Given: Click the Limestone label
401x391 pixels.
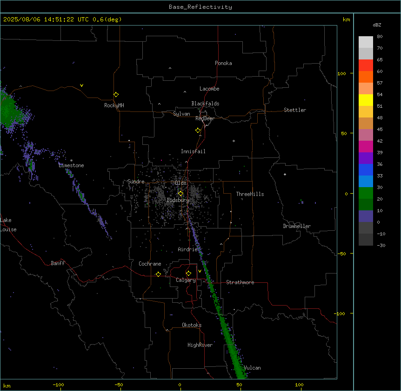Looking at the screenshot, I should tap(71, 165).
